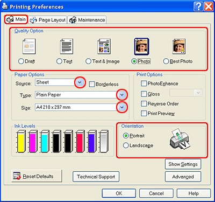
Task: Select Landscape orientation
Action: 126,145
